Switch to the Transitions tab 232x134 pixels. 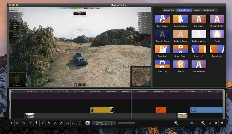point(184,10)
